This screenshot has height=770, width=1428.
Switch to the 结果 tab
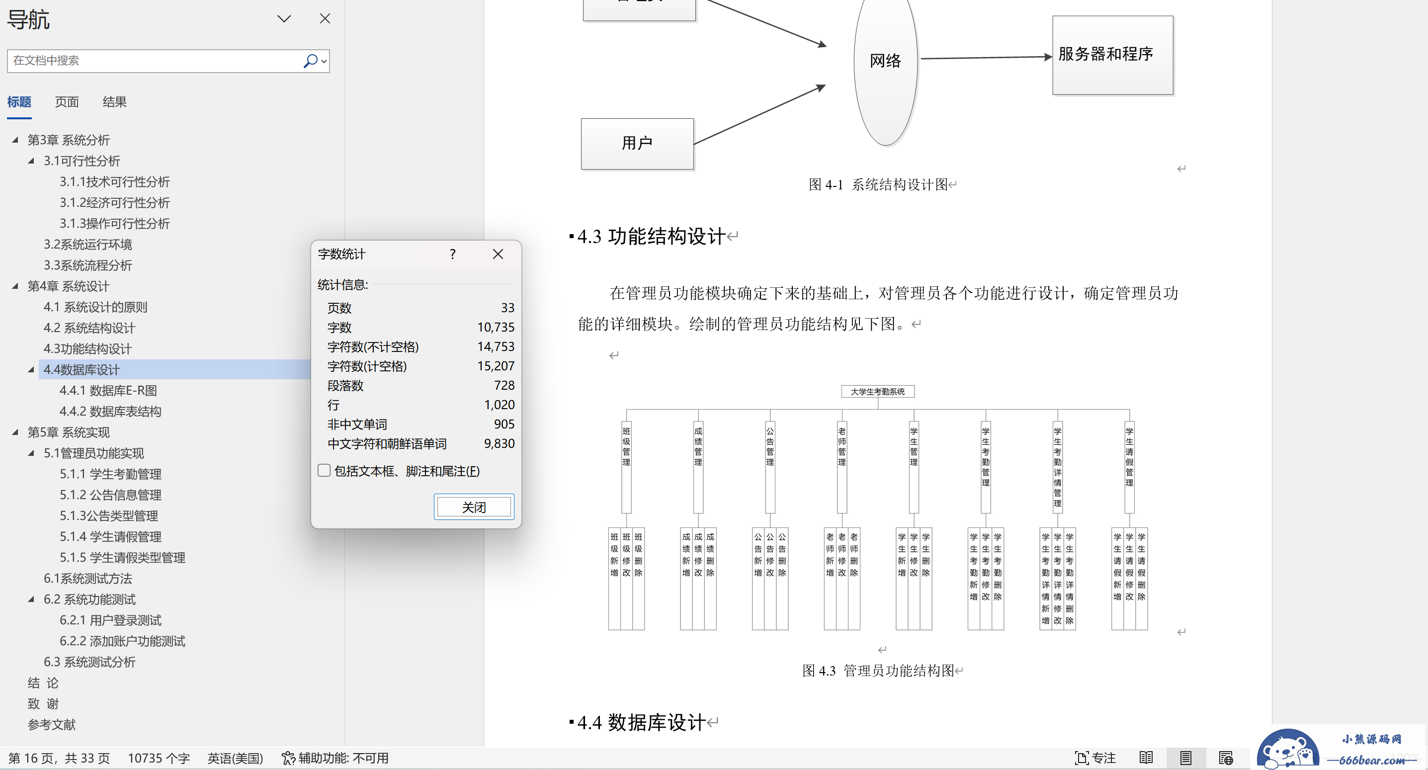[x=115, y=102]
